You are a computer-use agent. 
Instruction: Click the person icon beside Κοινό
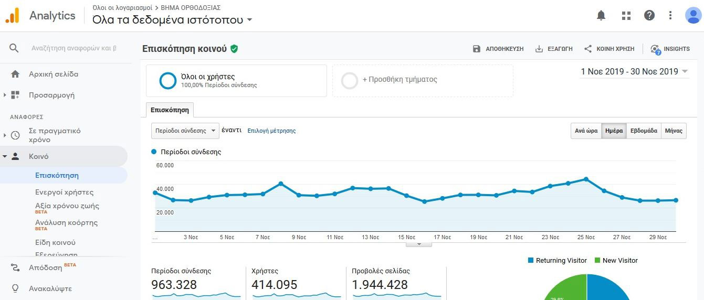(x=15, y=156)
